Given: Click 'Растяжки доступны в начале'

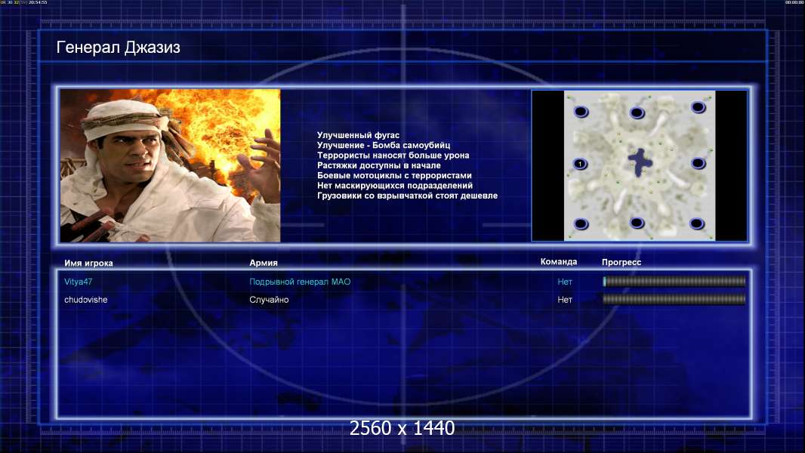Looking at the screenshot, I should (x=379, y=165).
